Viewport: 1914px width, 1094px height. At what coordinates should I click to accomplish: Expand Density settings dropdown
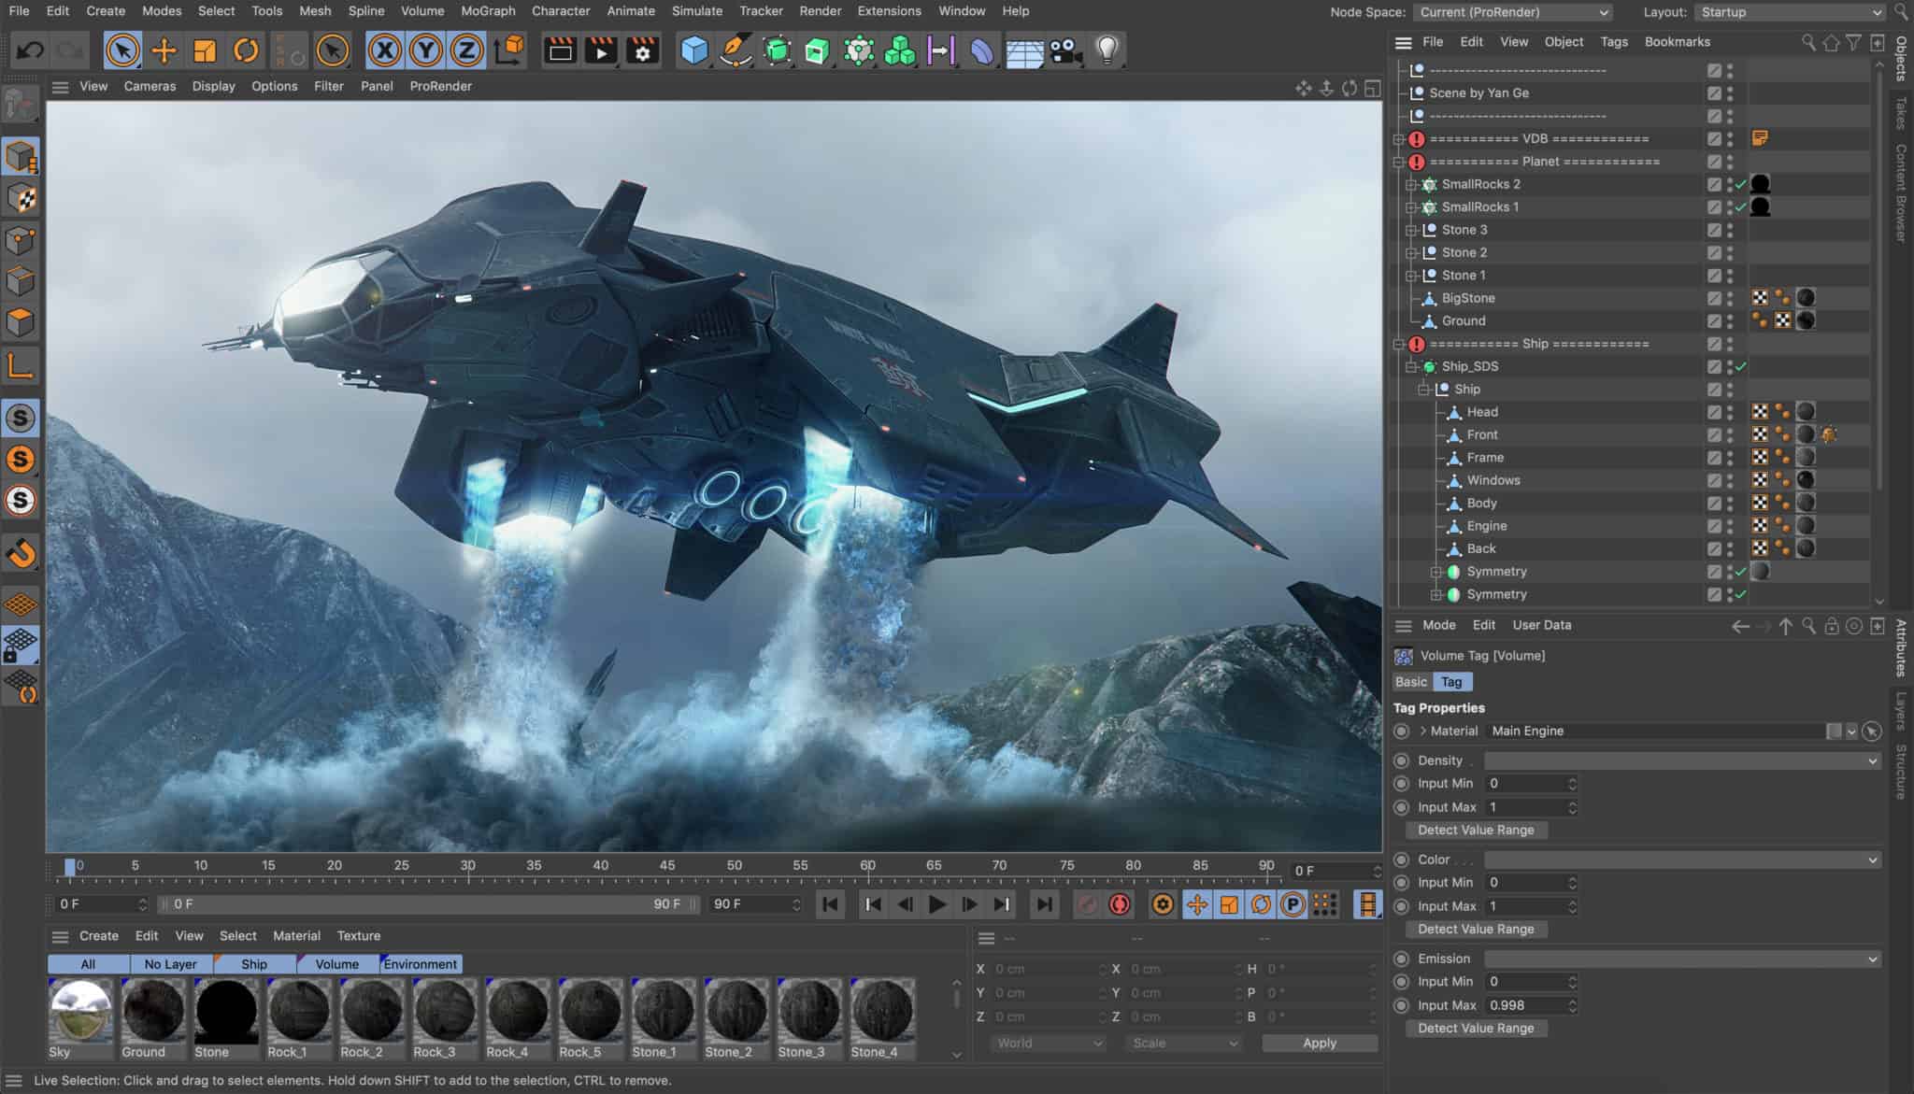[1878, 760]
